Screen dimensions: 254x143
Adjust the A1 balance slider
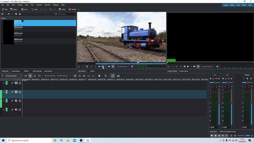(215, 83)
